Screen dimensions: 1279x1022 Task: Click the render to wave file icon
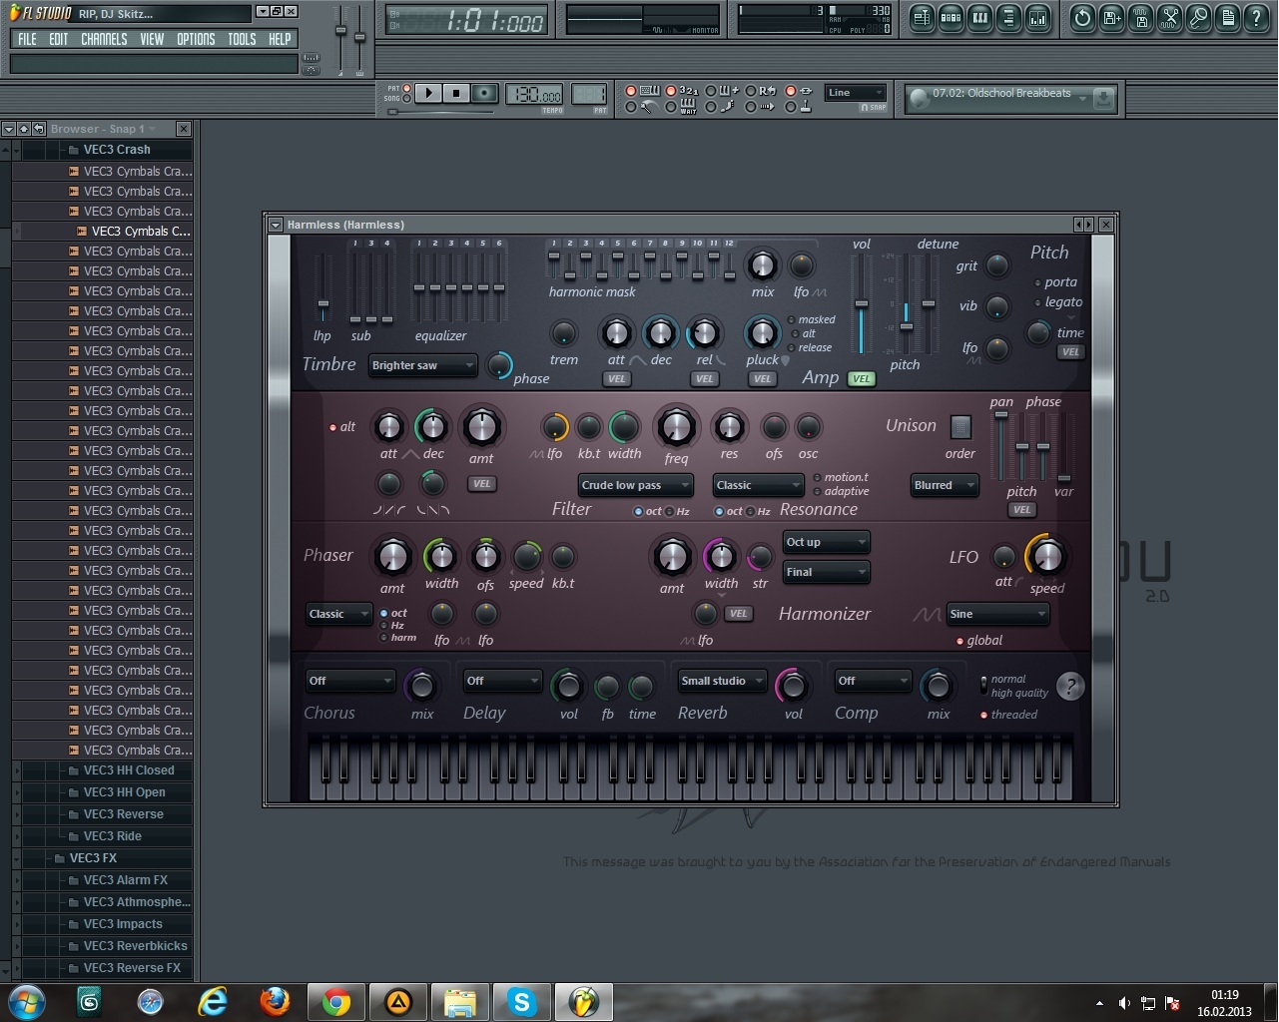point(1140,17)
